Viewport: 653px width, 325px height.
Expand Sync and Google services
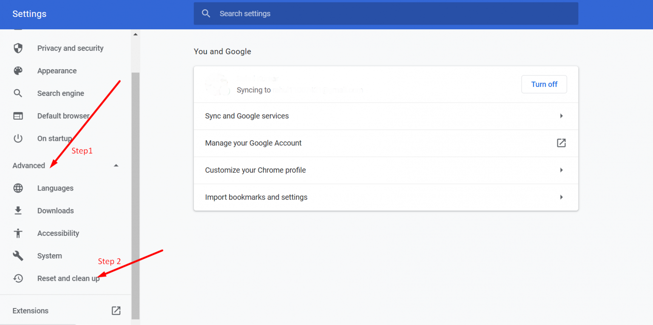point(561,116)
